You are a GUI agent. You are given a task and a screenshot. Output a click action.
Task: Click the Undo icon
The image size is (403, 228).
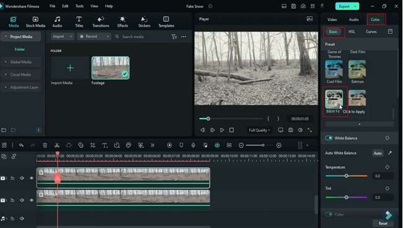[x=21, y=146]
